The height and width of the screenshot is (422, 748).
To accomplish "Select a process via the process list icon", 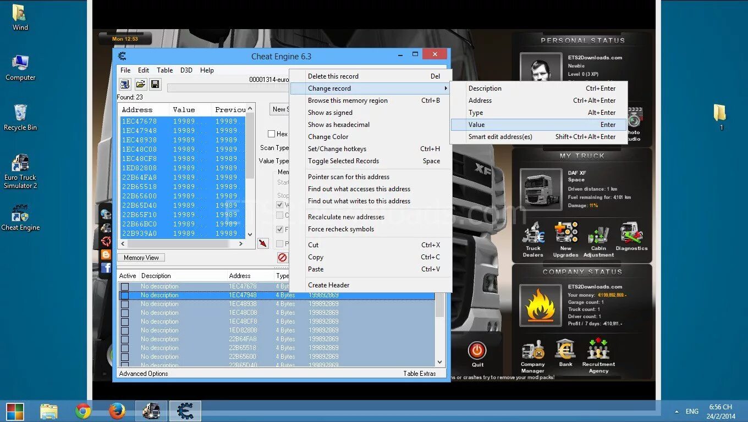I will pyautogui.click(x=125, y=84).
